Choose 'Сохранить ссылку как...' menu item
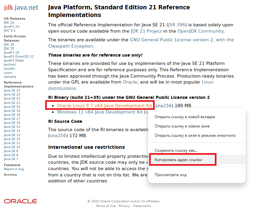 pos(197,150)
